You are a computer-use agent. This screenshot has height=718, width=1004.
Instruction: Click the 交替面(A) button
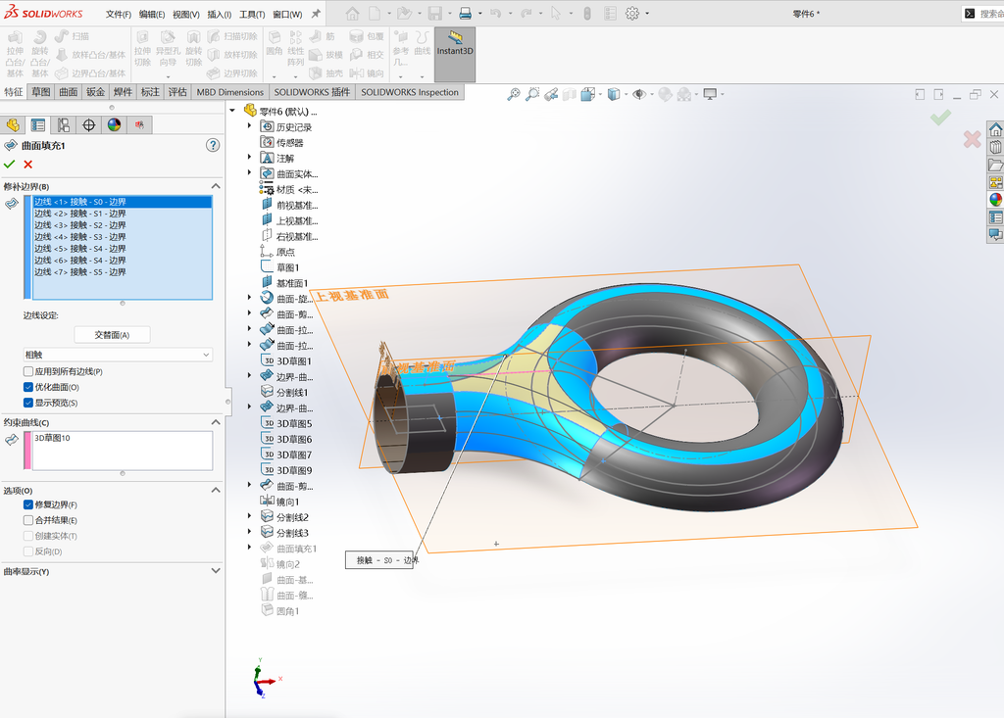[x=112, y=335]
